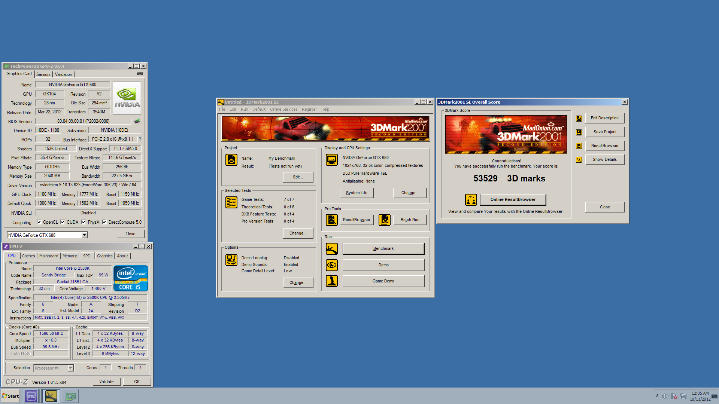Viewport: 719px width, 404px height.
Task: Click the NVIDIA logo in GPU-Z
Action: pos(127,98)
